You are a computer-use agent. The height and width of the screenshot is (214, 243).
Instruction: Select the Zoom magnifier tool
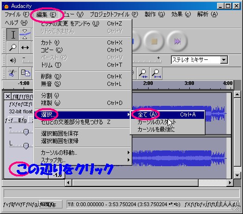[x=13, y=47]
